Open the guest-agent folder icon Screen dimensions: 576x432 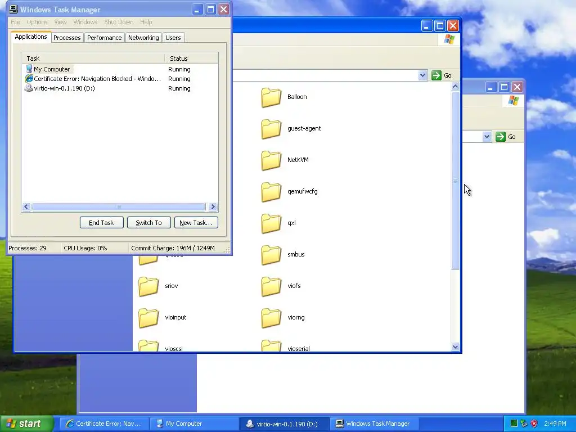(271, 129)
